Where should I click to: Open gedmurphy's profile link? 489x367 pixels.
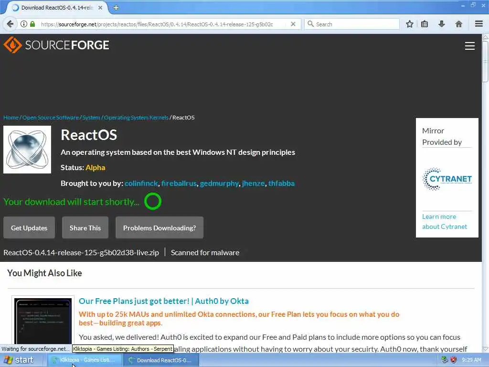point(219,183)
